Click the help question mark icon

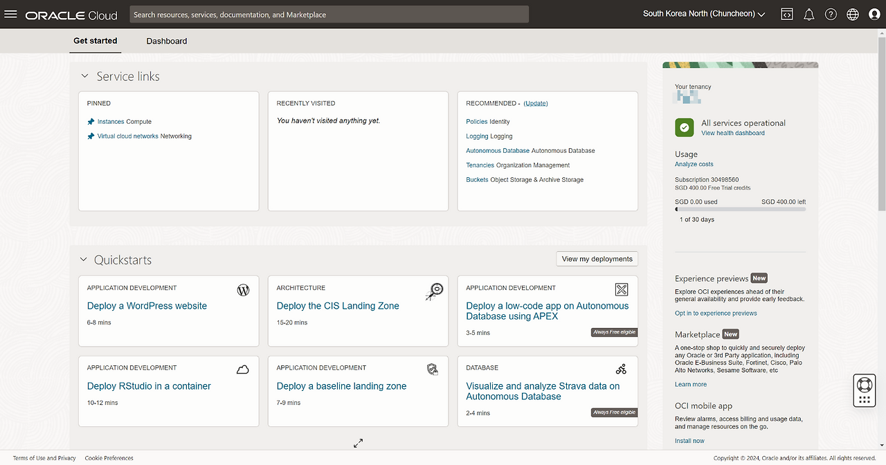click(831, 15)
